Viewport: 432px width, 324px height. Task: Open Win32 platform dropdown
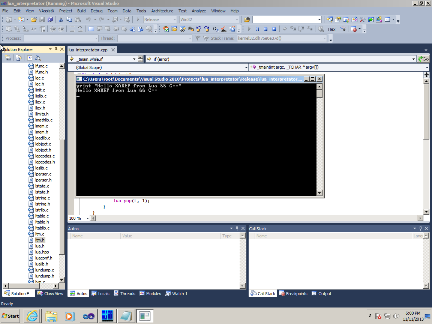tap(237, 19)
